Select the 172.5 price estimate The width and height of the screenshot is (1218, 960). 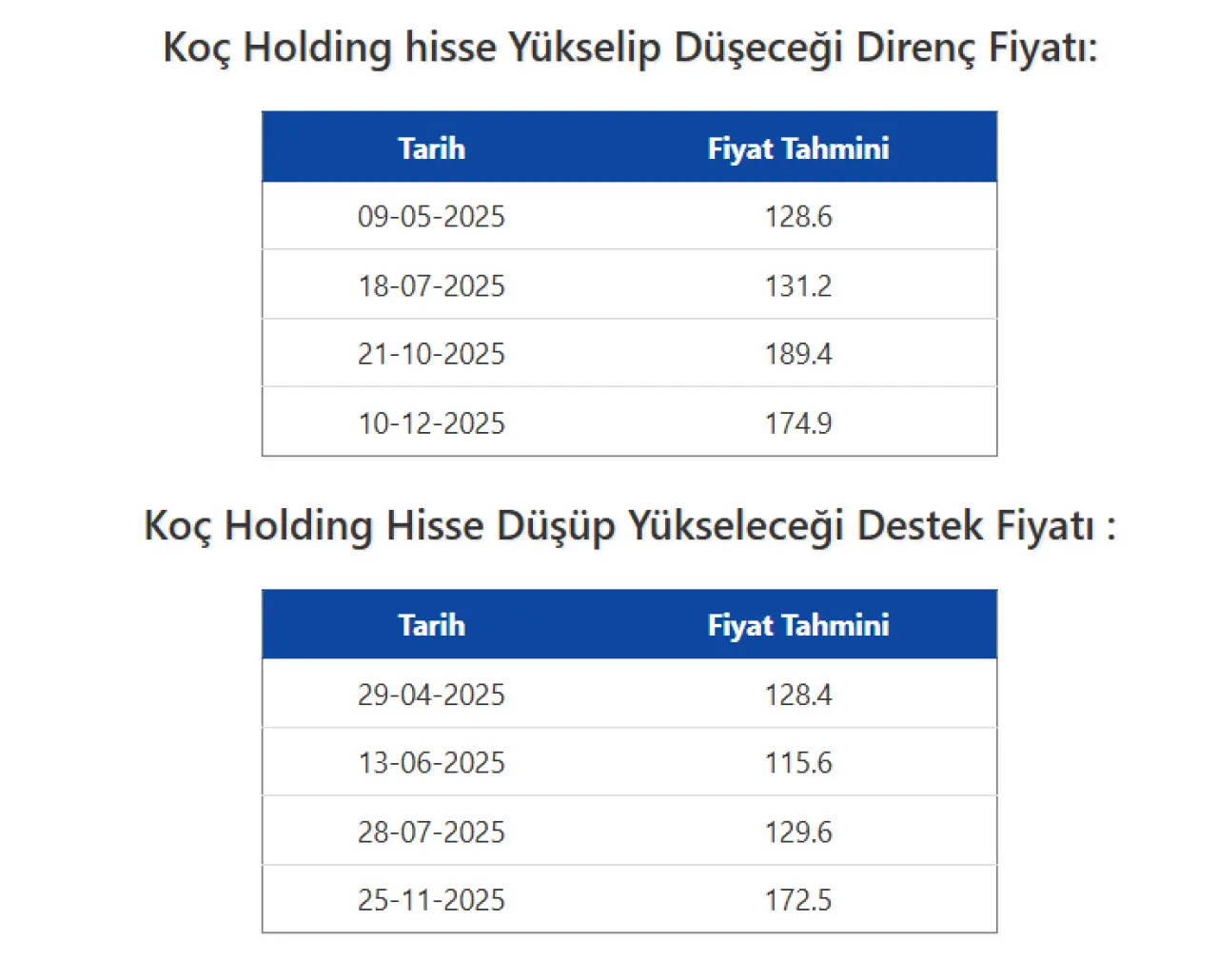798,899
